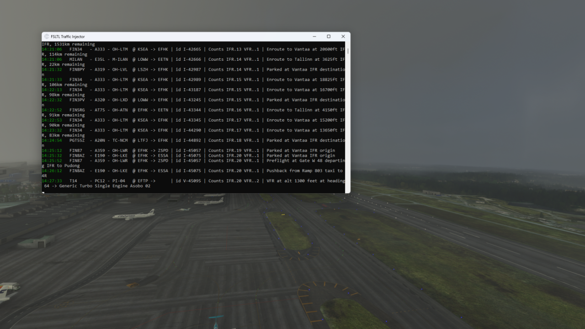The height and width of the screenshot is (329, 585).
Task: Click registration "OH-LXD"
Action: (120, 100)
